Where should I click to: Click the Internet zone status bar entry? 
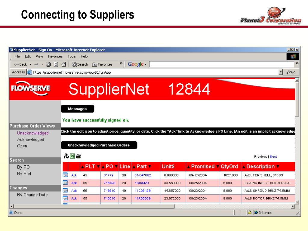[x=263, y=213]
